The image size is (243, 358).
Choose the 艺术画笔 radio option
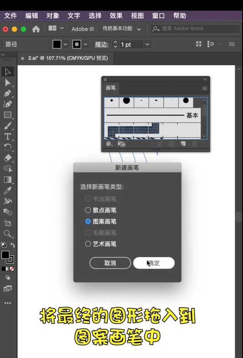(101, 244)
